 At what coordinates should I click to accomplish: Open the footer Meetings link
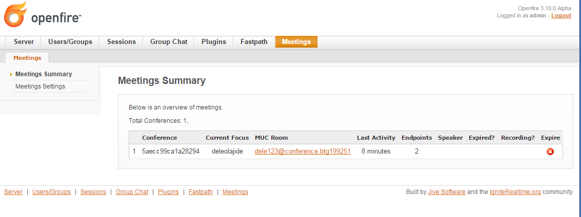[235, 192]
